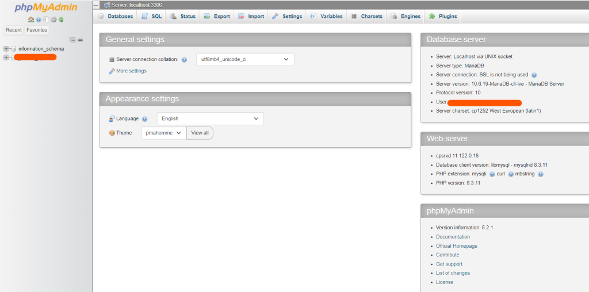Click the Language icon in Appearance settings
The image size is (589, 292).
pos(112,118)
